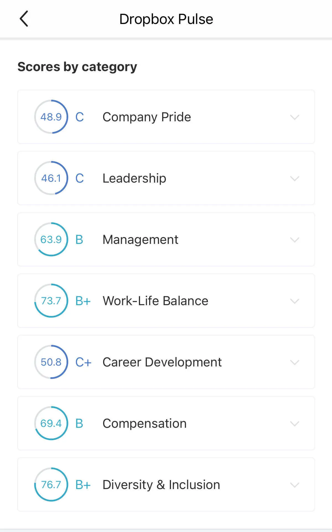Click the 76.7 Diversity & Inclusion score circle
The width and height of the screenshot is (332, 532).
51,484
